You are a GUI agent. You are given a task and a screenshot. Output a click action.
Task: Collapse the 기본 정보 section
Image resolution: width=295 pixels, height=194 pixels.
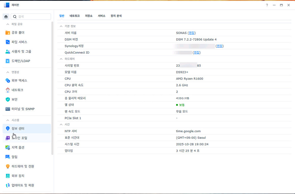tap(61, 26)
